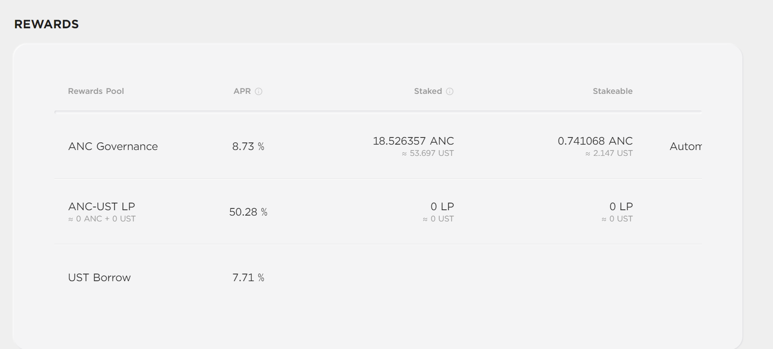Click the 7.71 % APR value
Viewport: 773px width, 349px height.
tap(248, 278)
